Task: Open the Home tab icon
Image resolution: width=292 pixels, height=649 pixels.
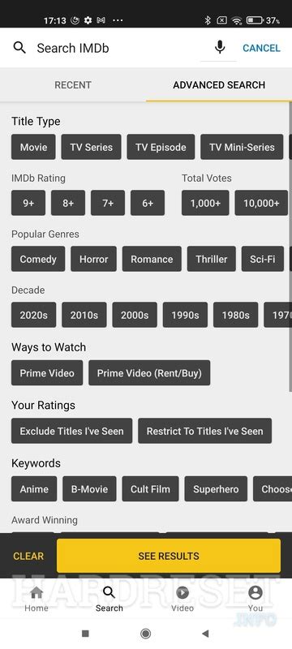Action: pyautogui.click(x=36, y=593)
